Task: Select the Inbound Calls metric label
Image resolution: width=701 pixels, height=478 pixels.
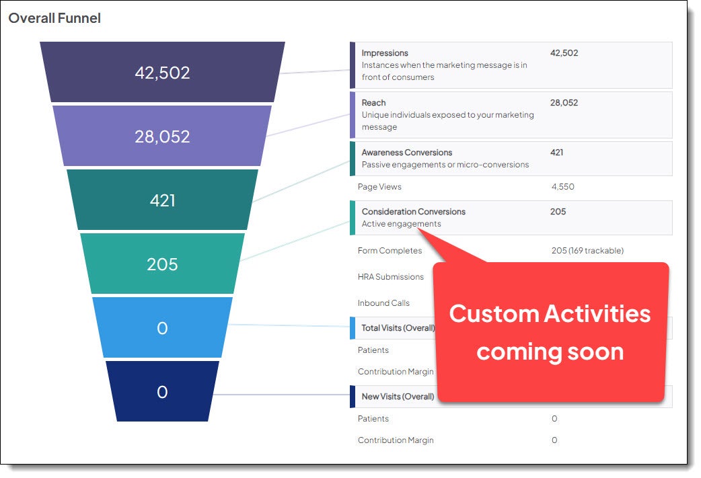Action: tap(383, 303)
